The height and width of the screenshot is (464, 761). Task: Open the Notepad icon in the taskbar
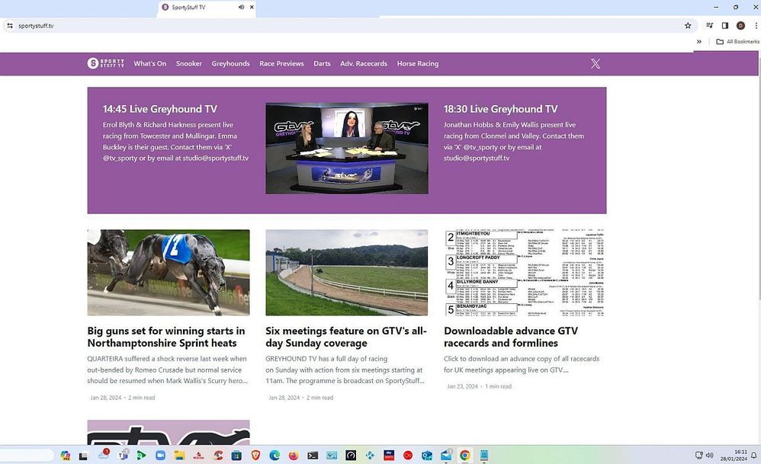coord(484,456)
